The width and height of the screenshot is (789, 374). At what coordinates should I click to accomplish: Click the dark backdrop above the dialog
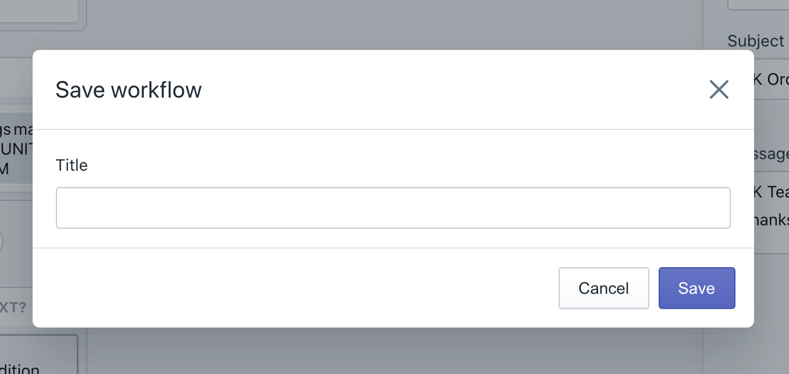click(x=393, y=24)
